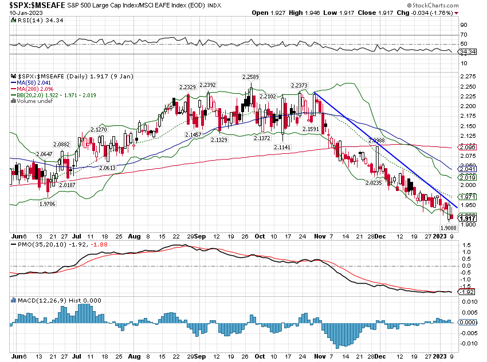Viewport: 487px width, 362px height.
Task: Open the StockCharts.com watermark link
Action: coord(433,5)
